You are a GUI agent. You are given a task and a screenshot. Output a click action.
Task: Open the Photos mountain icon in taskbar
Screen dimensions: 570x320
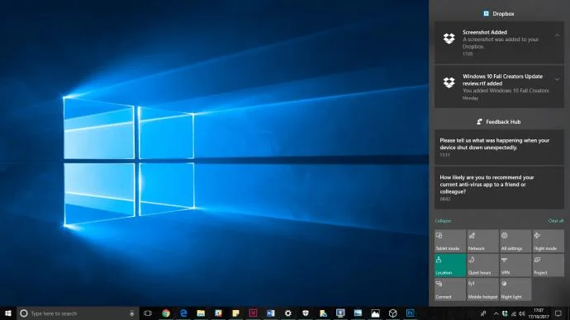pos(375,313)
